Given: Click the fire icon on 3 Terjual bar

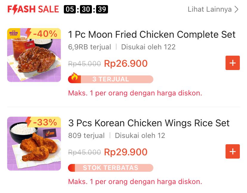Looking at the screenshot, I should pyautogui.click(x=74, y=78).
